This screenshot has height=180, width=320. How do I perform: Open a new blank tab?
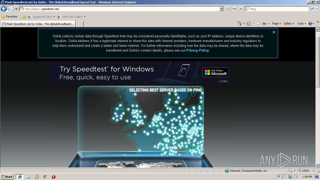coord(79,24)
